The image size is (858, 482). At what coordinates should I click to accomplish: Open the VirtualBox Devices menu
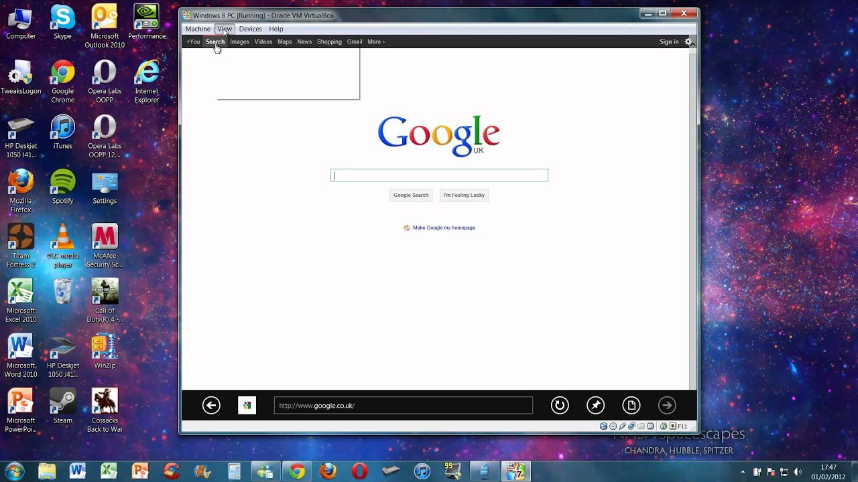250,29
